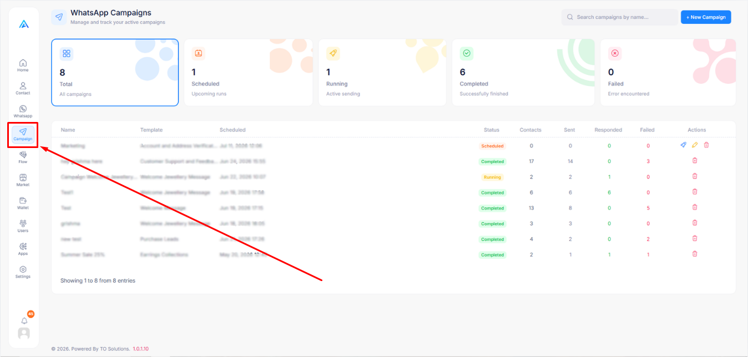Screen dimensions: 748x357
Task: Click the orange Scheduled status badge in Marketing row
Action: click(x=492, y=146)
